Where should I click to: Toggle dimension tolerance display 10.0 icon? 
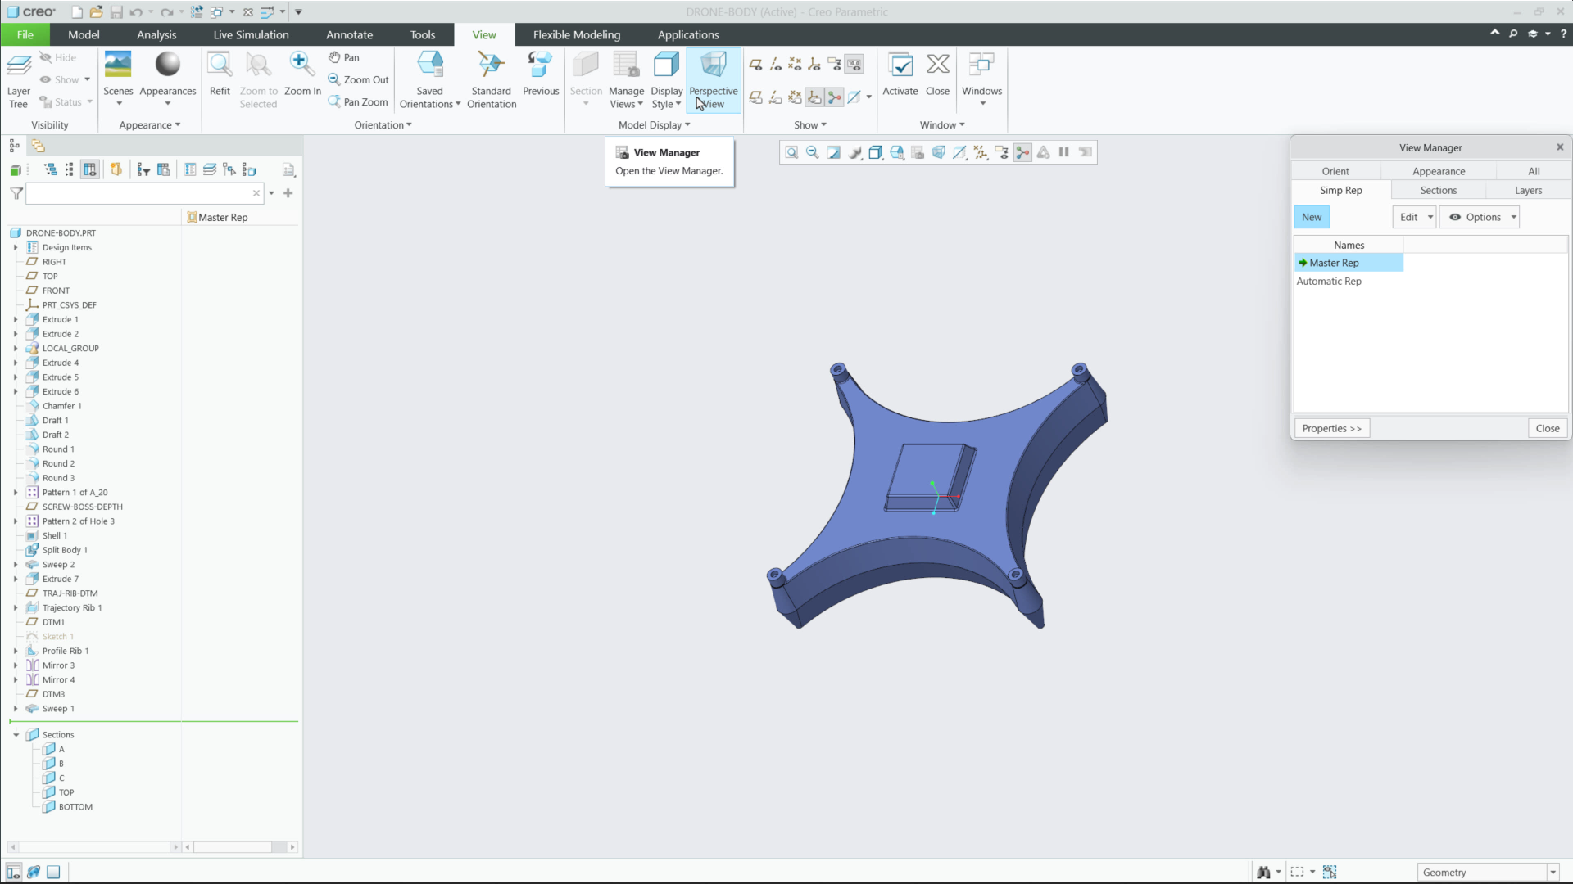(x=854, y=64)
